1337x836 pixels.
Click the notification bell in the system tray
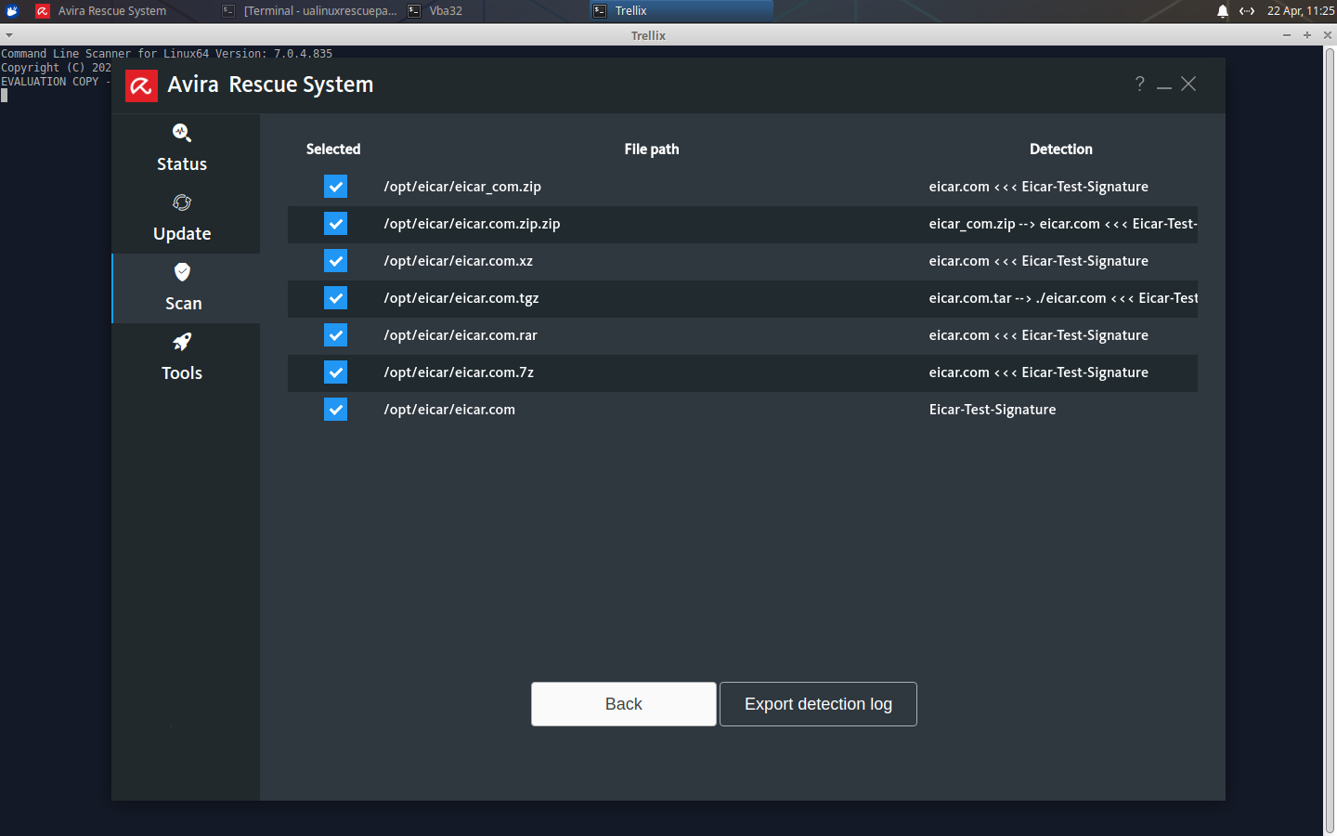1222,11
